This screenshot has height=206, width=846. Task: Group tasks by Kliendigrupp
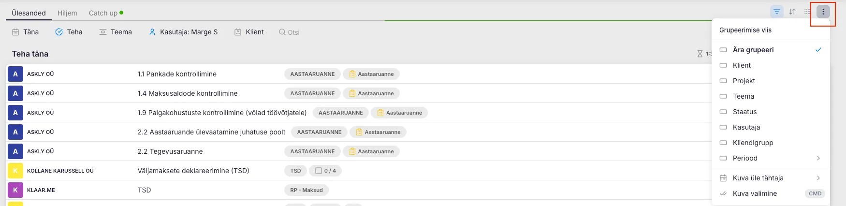(753, 143)
